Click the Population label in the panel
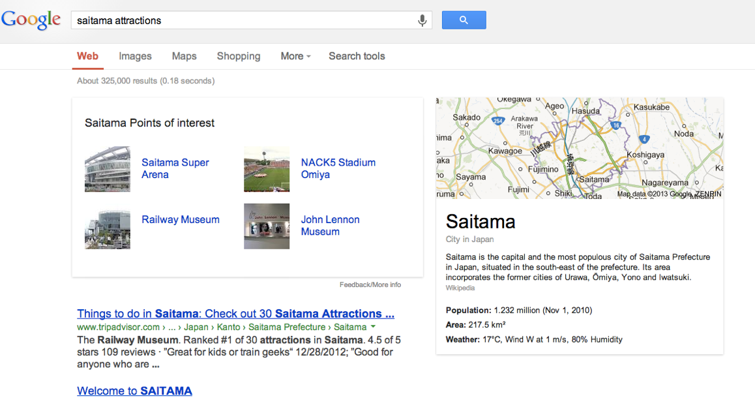Image resolution: width=755 pixels, height=398 pixels. 469,311
